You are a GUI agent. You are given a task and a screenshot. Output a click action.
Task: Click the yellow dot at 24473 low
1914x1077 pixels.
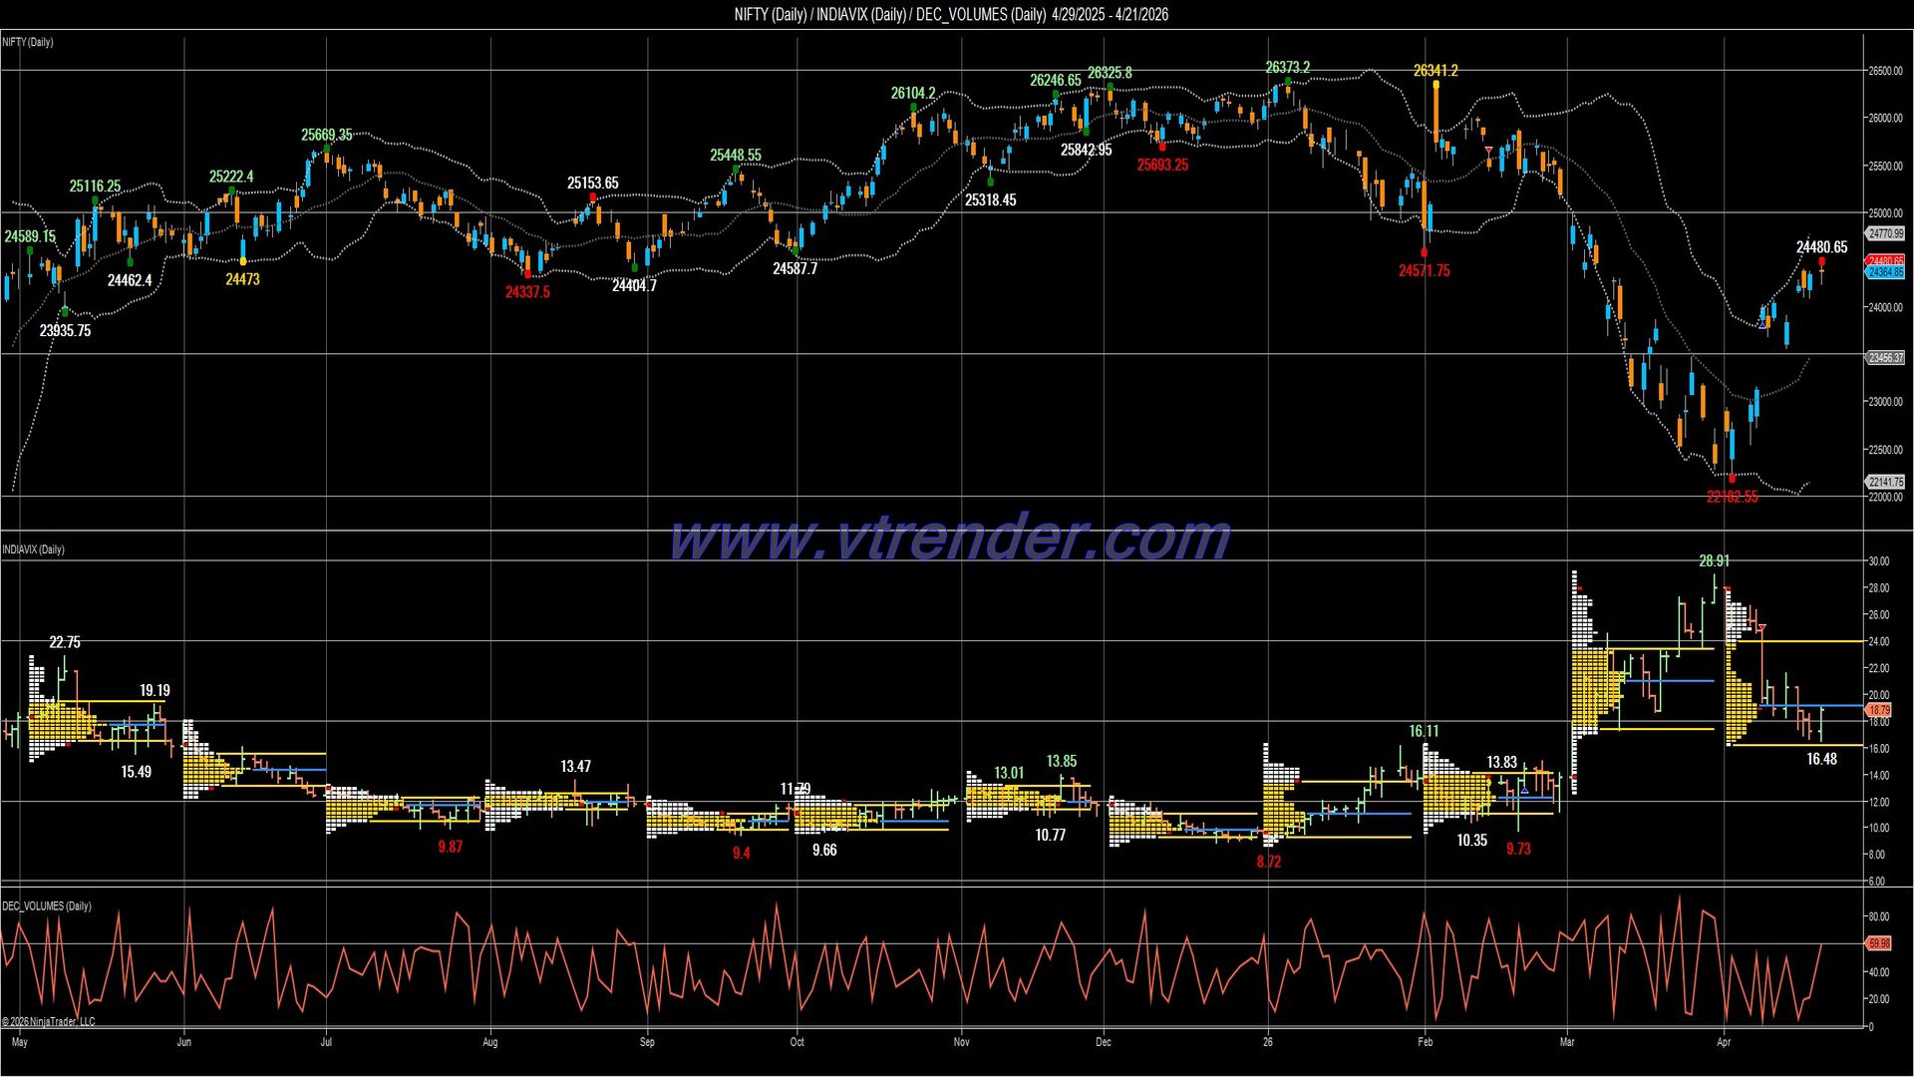pyautogui.click(x=242, y=261)
